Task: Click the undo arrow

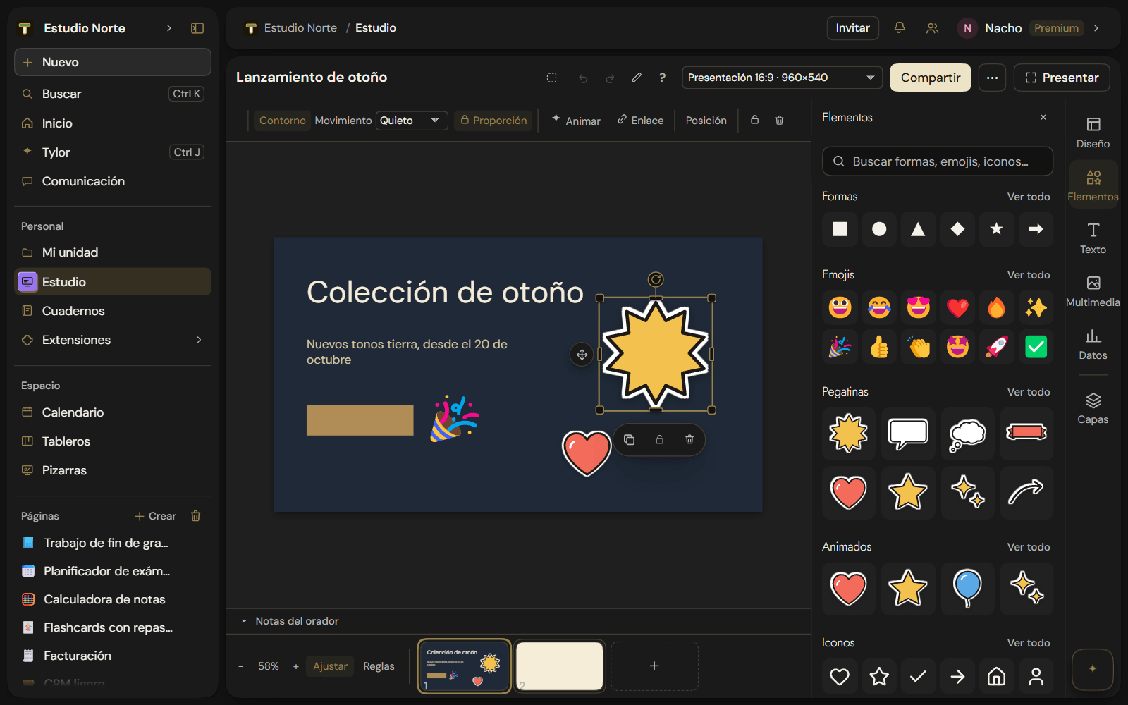Action: [x=583, y=78]
